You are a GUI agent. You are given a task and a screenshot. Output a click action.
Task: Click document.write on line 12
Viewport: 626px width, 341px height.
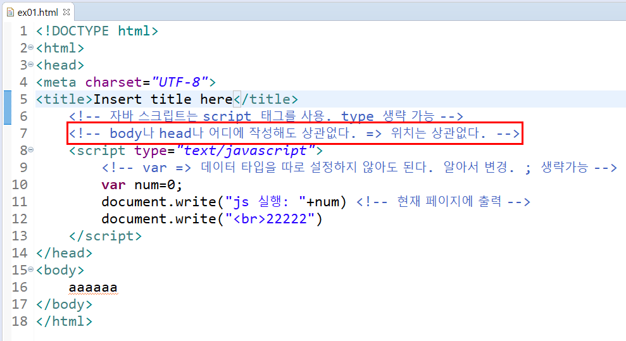pyautogui.click(x=158, y=219)
